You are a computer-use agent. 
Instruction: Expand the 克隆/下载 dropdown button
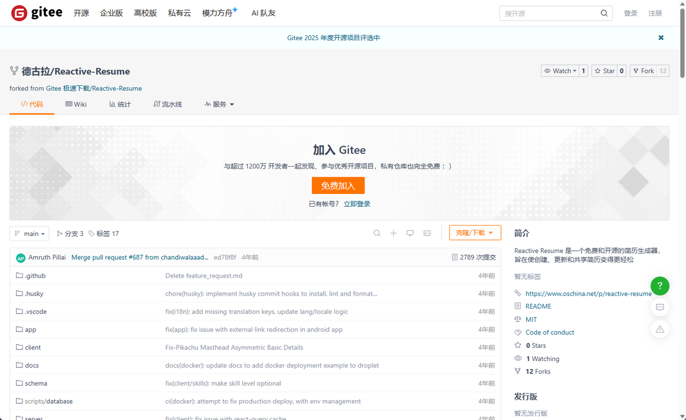pyautogui.click(x=475, y=232)
